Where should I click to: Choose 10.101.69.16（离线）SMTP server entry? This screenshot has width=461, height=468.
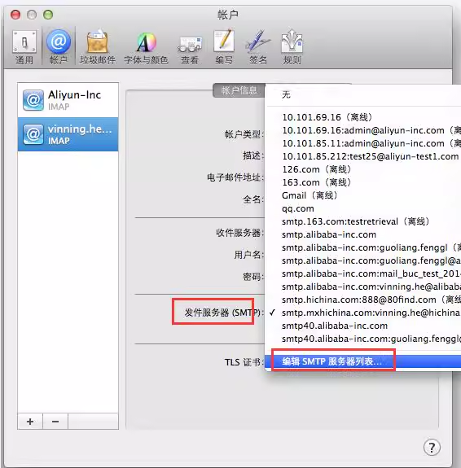(362, 117)
